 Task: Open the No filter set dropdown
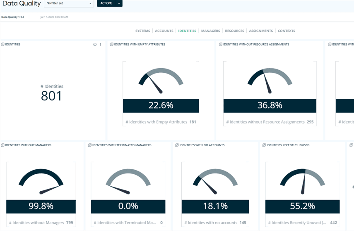[69, 3]
